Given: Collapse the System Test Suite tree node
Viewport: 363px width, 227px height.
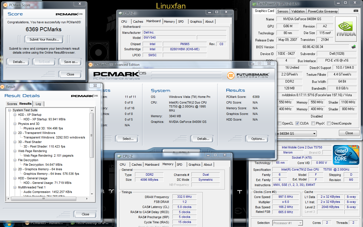Looking at the screenshot, I should pyautogui.click(x=10, y=110).
